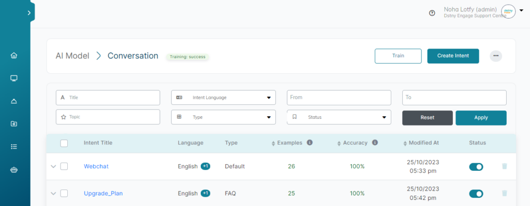Open the list icon in sidebar
Screen dimensions: 530x206
coord(14,147)
